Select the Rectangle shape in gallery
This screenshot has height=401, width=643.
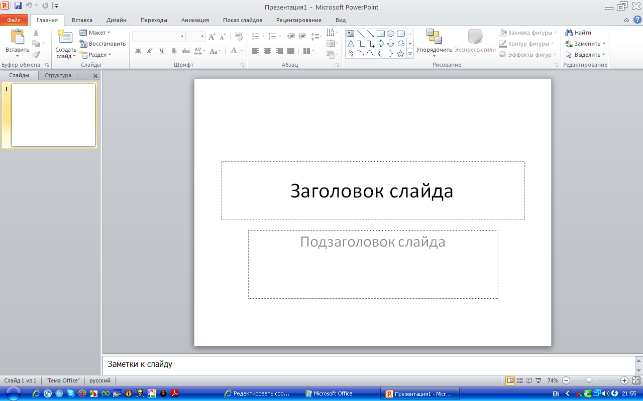381,34
